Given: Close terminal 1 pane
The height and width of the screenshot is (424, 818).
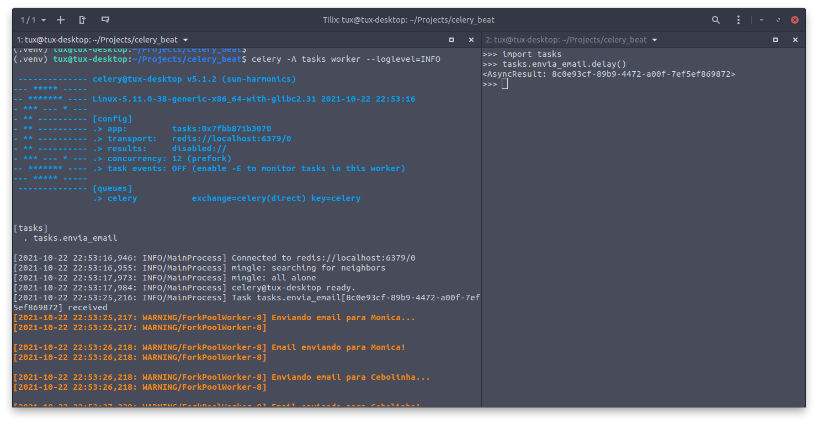Looking at the screenshot, I should tap(471, 40).
